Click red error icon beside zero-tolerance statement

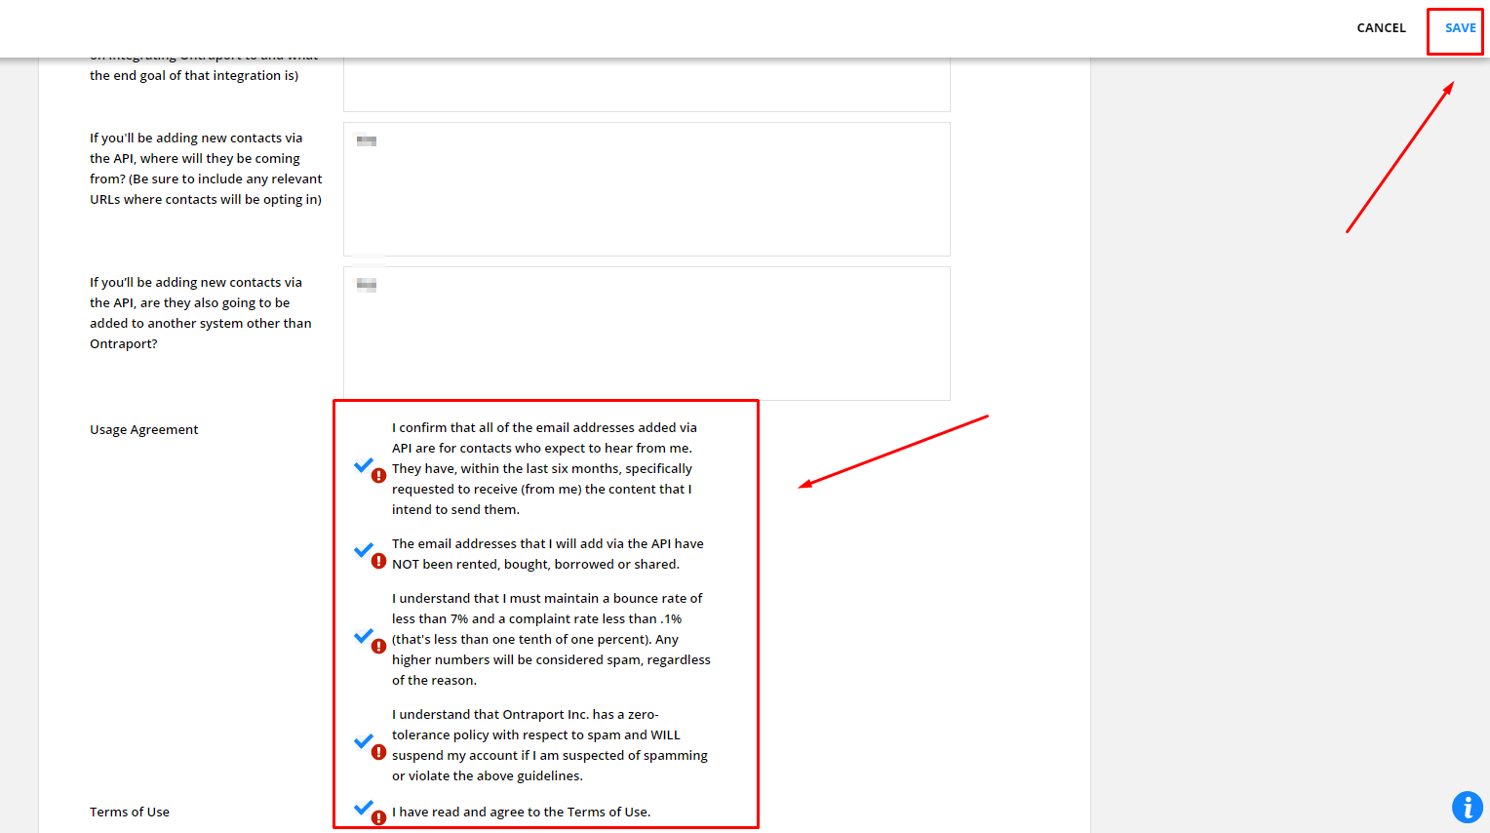379,752
